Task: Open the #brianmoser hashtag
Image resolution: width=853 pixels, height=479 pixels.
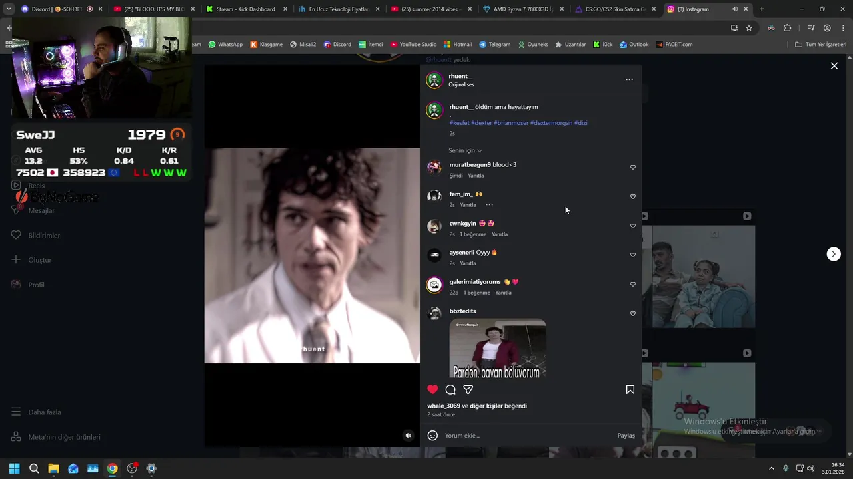Action: [x=511, y=123]
